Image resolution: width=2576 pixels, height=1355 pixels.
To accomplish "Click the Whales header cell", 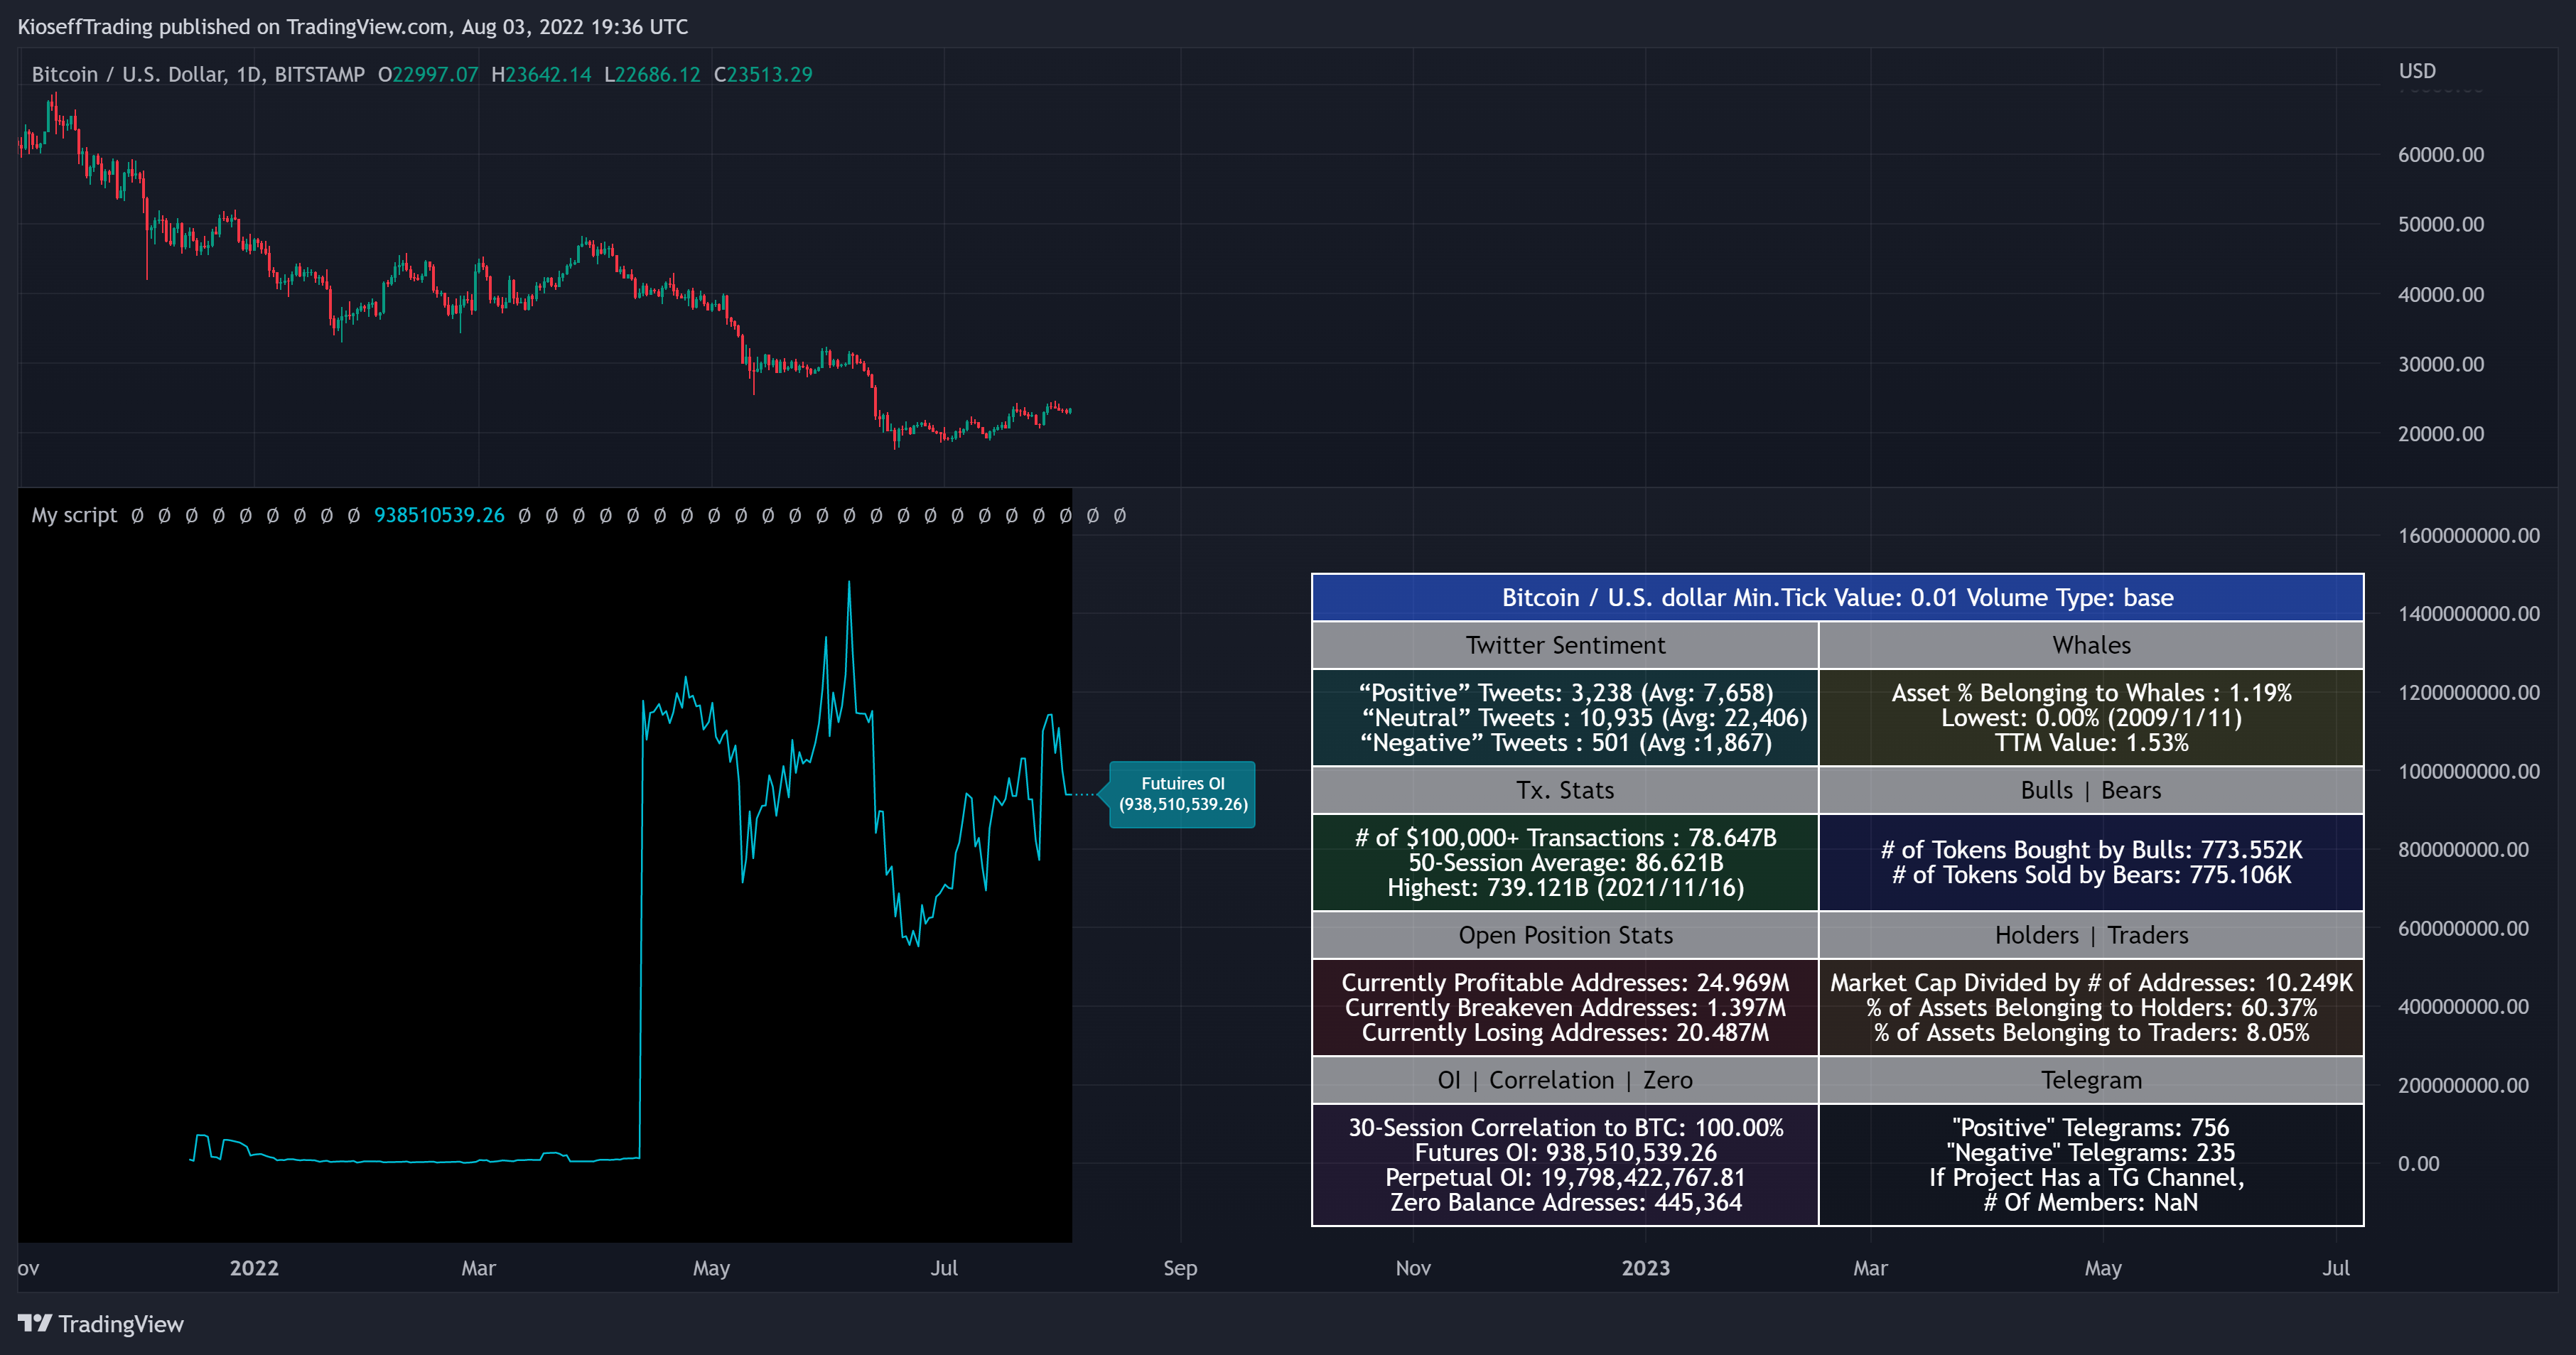I will point(2091,645).
